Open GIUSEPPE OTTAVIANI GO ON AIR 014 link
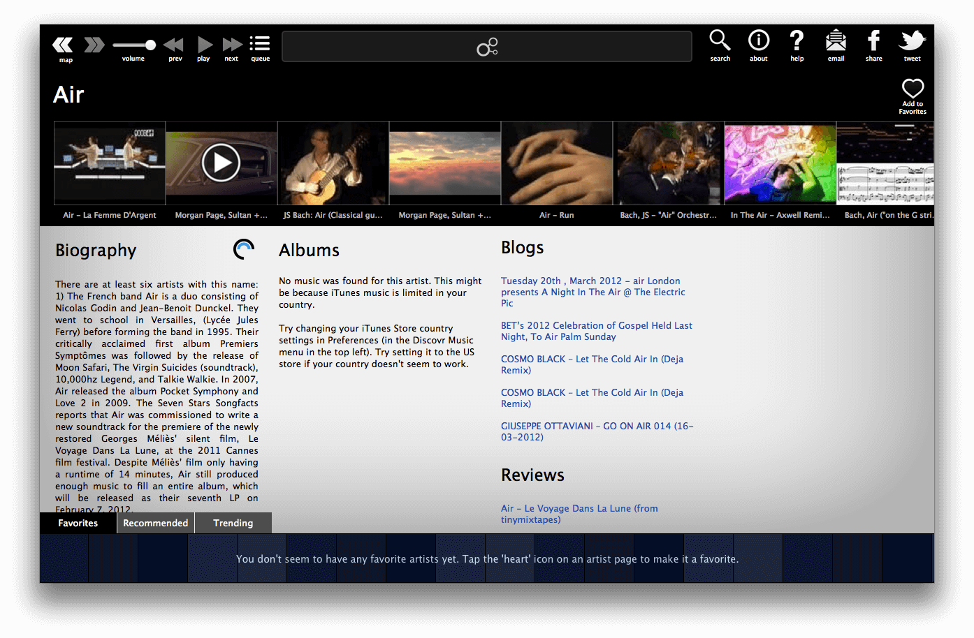Screen dimensions: 974x638 tap(597, 431)
